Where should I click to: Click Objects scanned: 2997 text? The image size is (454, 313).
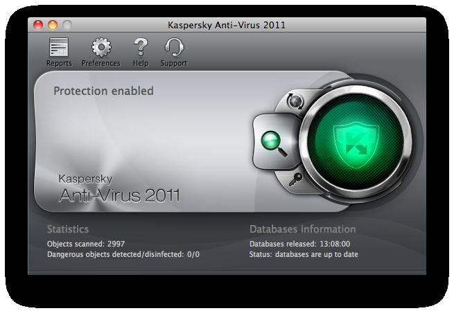coord(86,244)
